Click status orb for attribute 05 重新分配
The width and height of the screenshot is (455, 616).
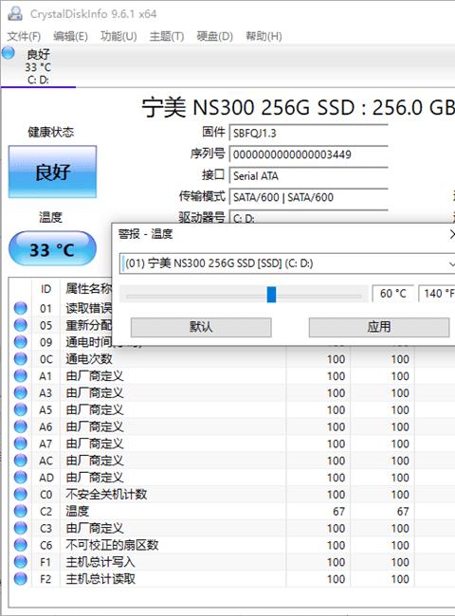click(x=21, y=325)
